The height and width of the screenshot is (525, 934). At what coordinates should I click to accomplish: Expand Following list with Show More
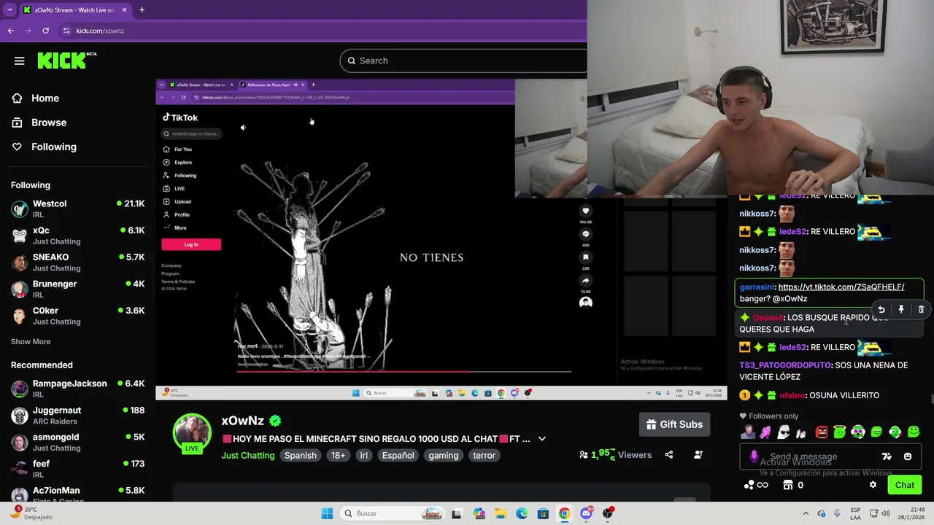pyautogui.click(x=31, y=341)
